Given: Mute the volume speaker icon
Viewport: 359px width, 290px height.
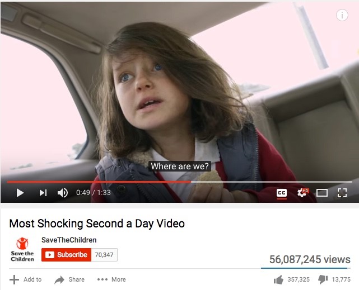Looking at the screenshot, I should tap(62, 193).
